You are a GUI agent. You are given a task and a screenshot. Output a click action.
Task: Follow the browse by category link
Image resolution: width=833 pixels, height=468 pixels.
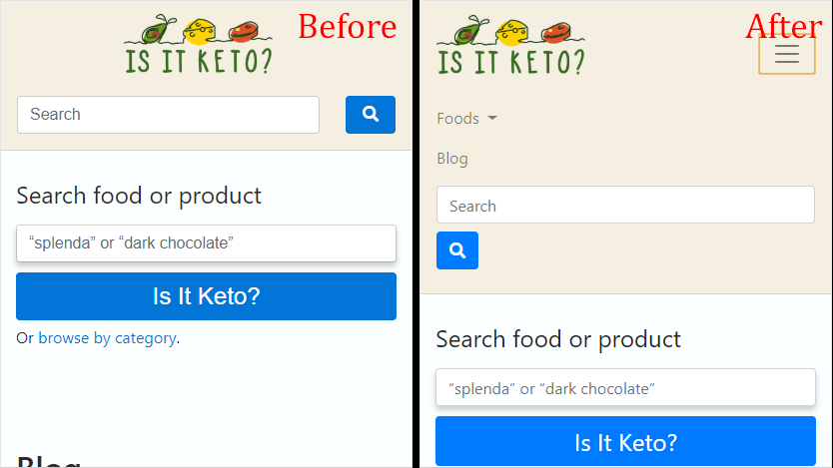tap(107, 338)
